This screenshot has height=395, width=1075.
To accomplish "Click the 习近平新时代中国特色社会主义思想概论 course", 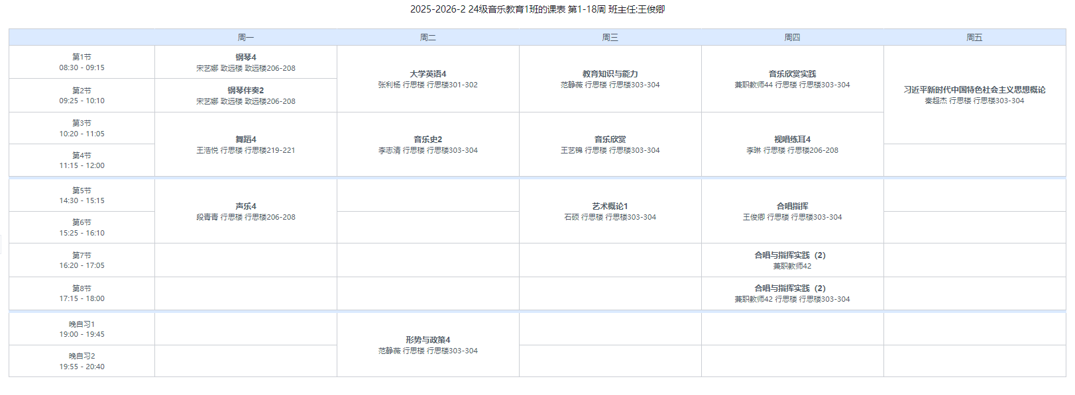I will pos(974,95).
